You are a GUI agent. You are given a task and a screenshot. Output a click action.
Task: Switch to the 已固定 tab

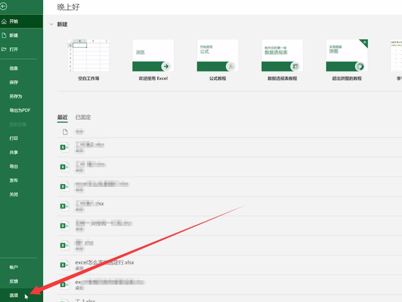[x=83, y=117]
